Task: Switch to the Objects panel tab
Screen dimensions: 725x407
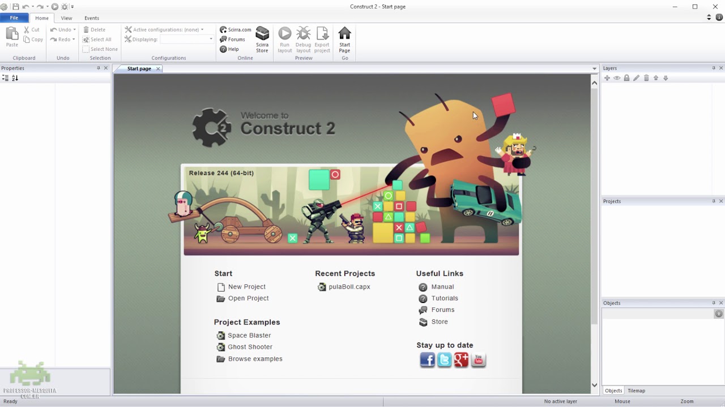Action: [x=613, y=391]
